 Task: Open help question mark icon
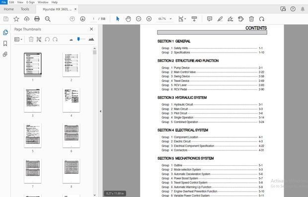(293, 9)
